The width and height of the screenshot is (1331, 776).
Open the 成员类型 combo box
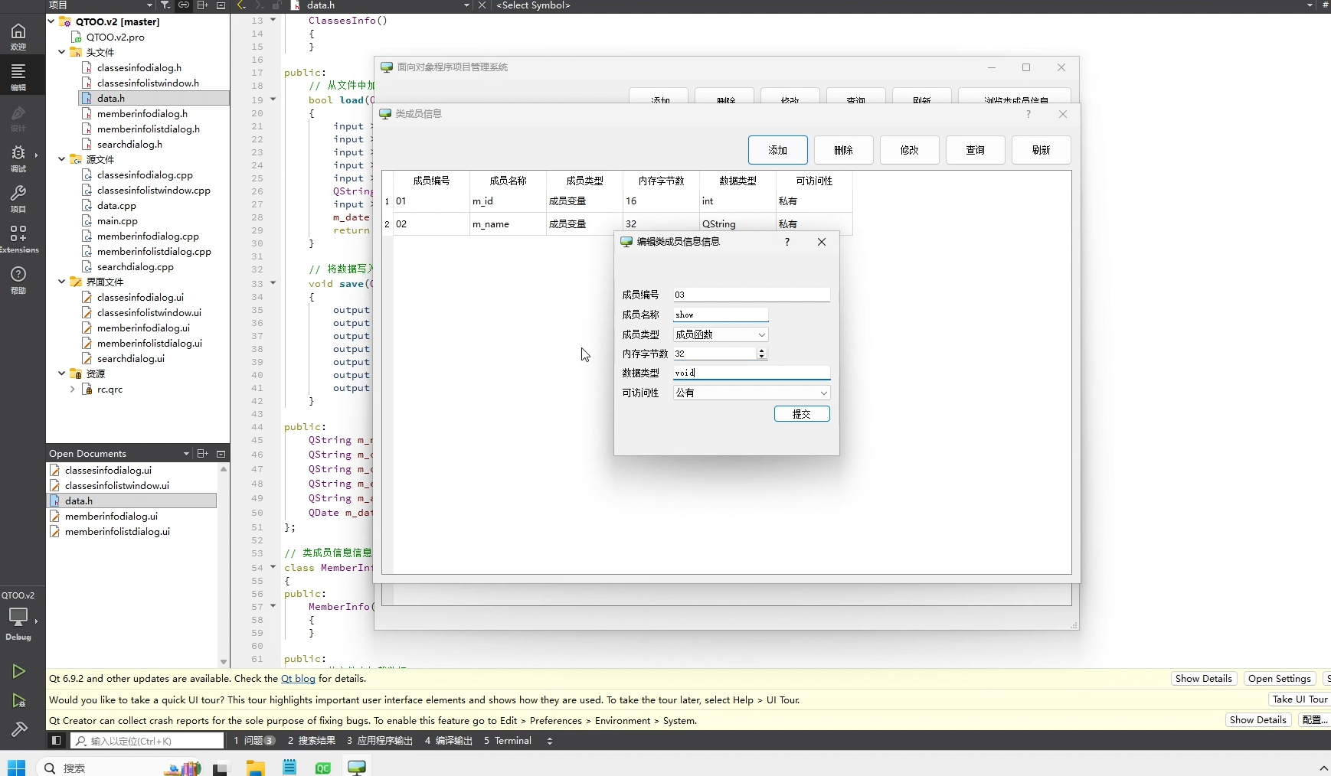pyautogui.click(x=721, y=334)
